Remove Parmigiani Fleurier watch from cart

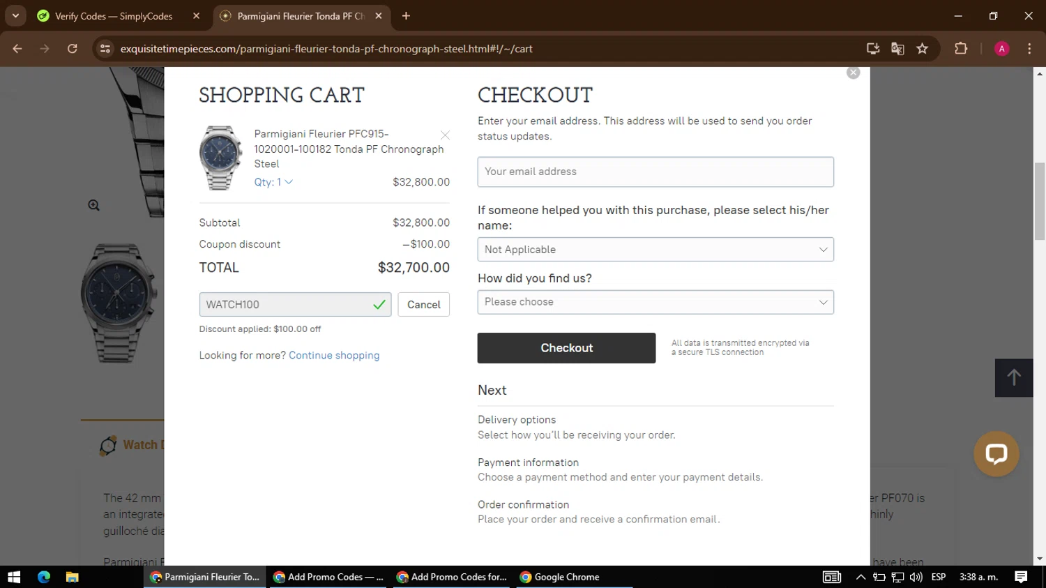click(x=445, y=135)
